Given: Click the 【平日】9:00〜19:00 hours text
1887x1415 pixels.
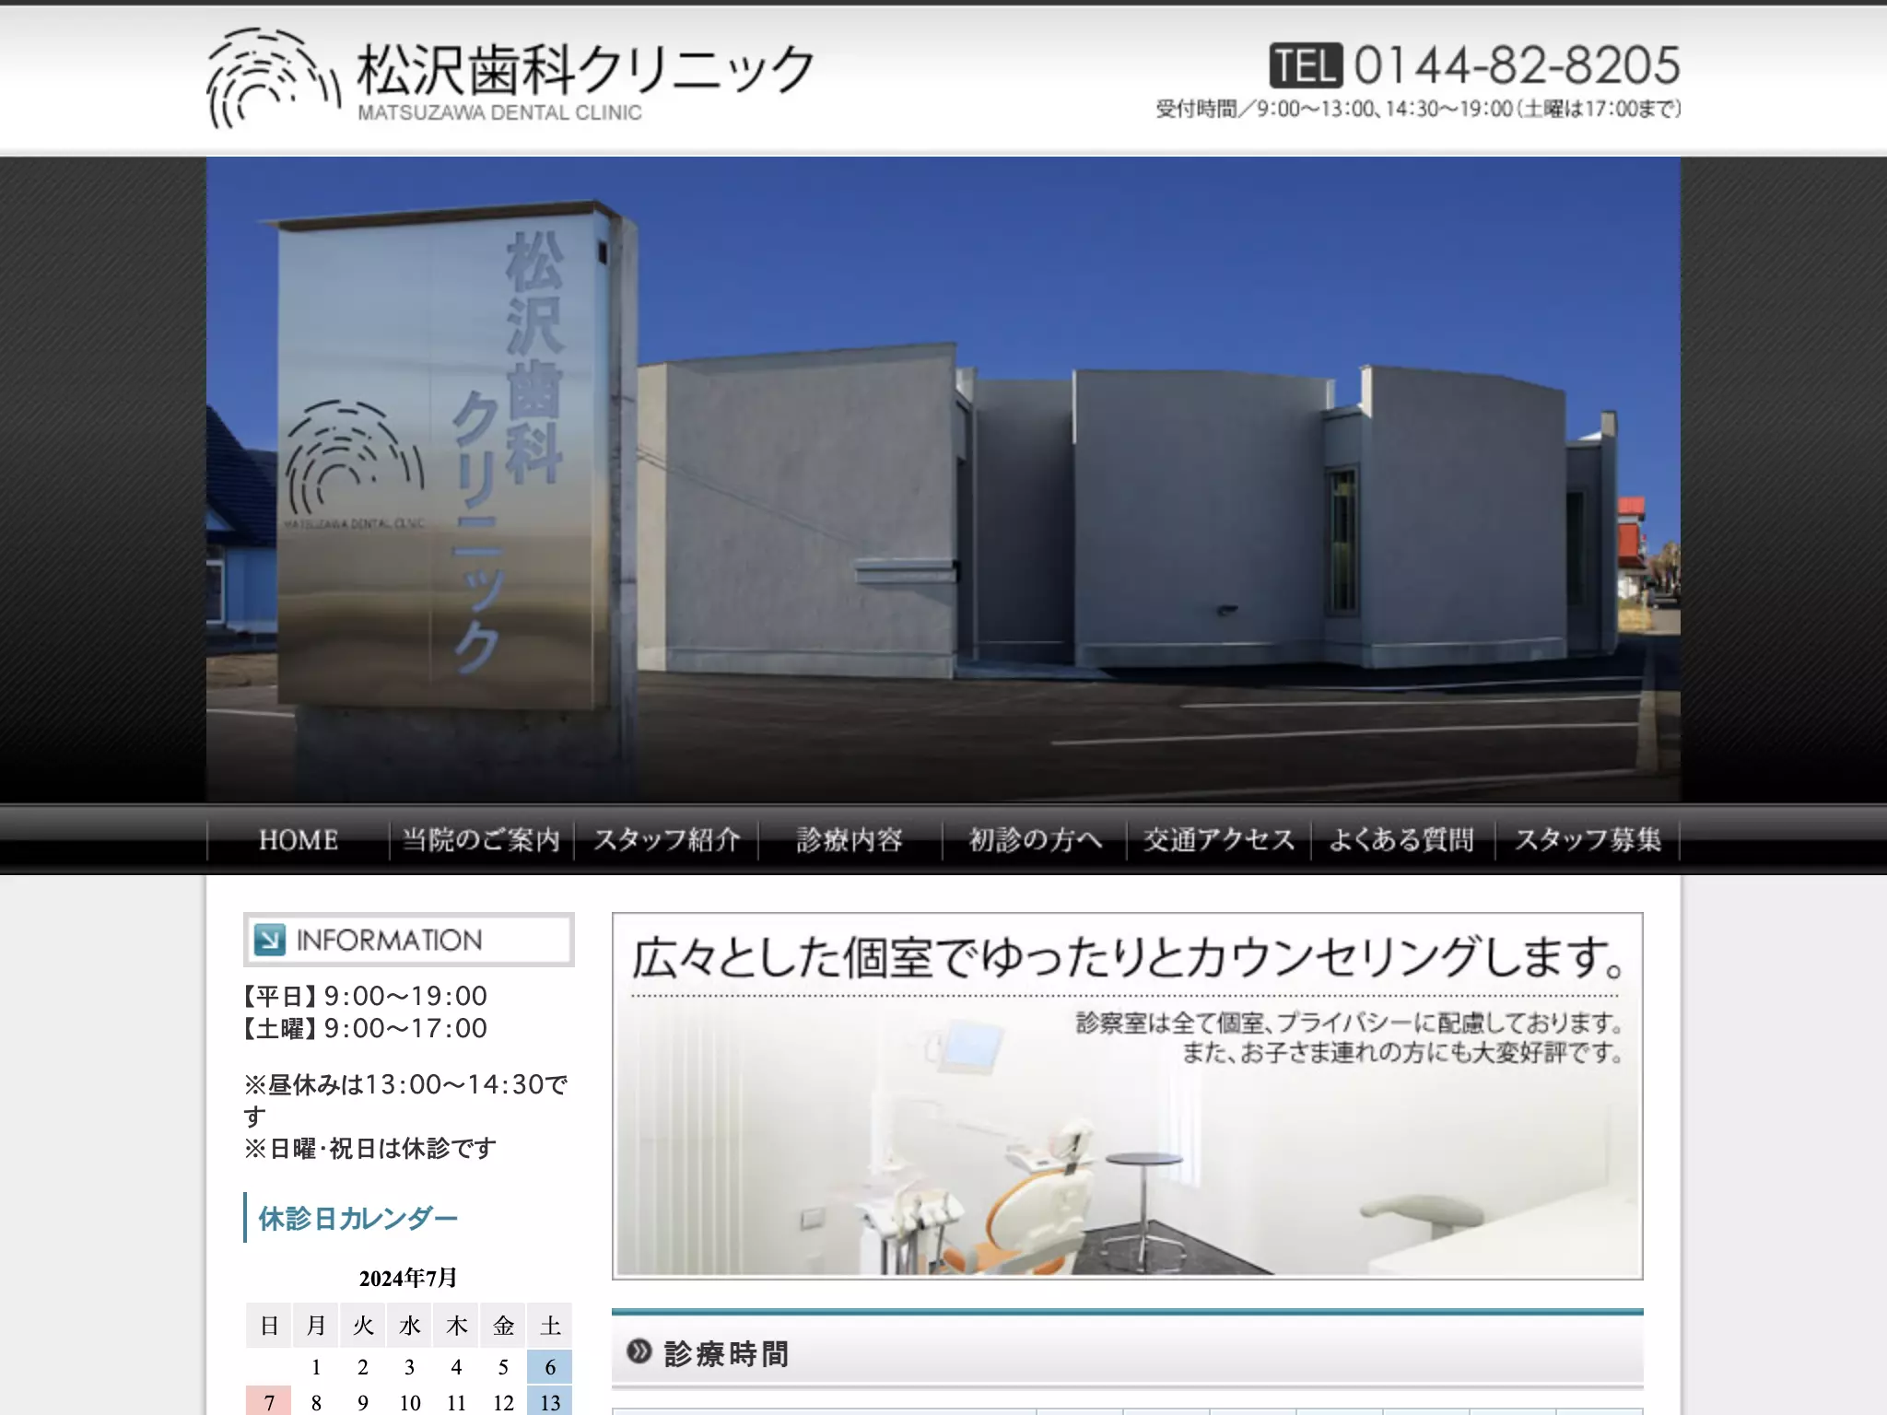Looking at the screenshot, I should [x=365, y=996].
